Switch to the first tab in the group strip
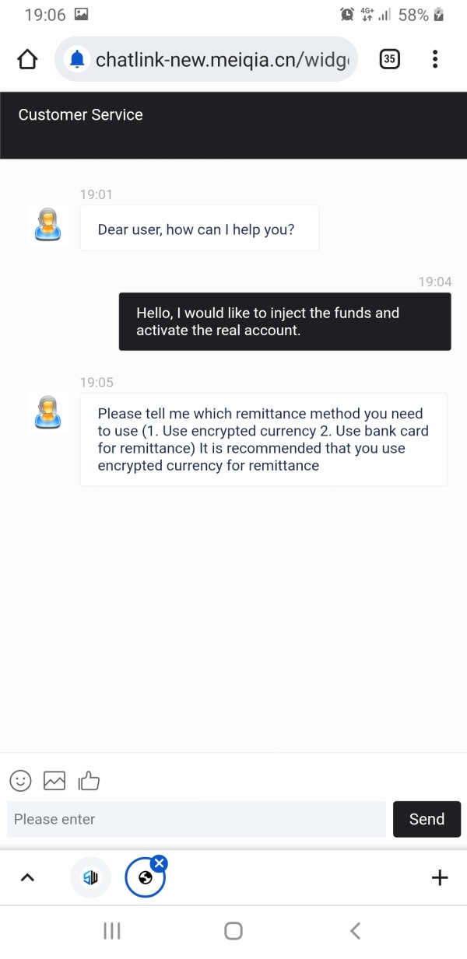This screenshot has width=467, height=959. point(91,877)
